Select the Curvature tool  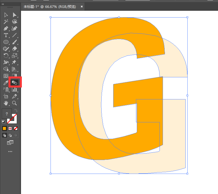click(14, 29)
